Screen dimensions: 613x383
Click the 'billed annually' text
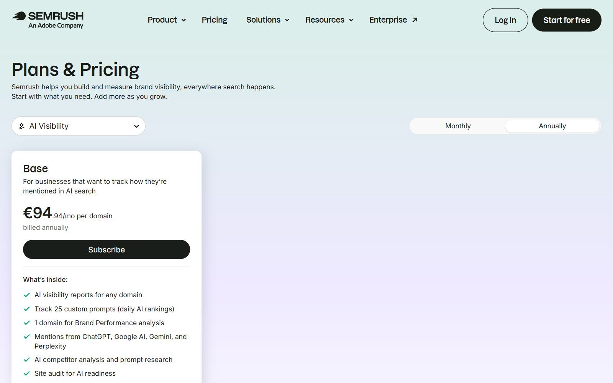(x=46, y=228)
